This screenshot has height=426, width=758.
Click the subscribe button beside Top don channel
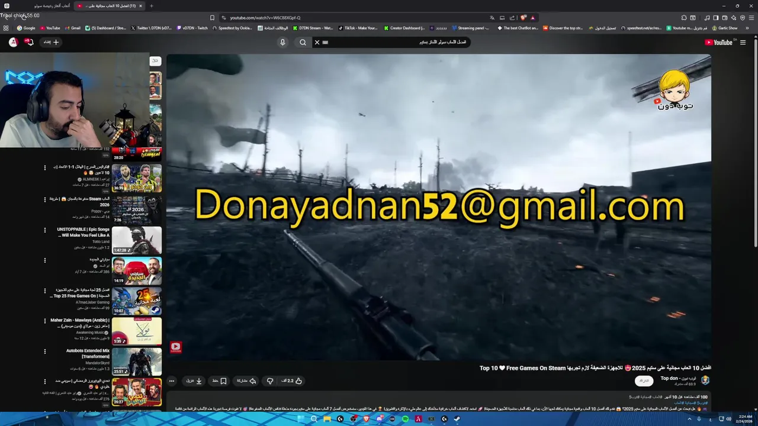(644, 381)
